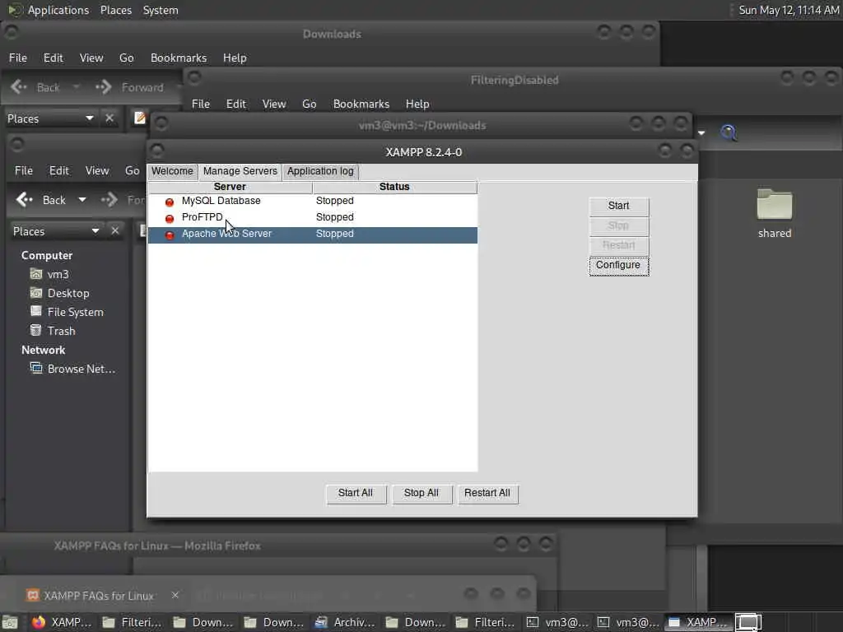The width and height of the screenshot is (843, 632).
Task: Select the ProFTPD red status icon
Action: point(170,218)
